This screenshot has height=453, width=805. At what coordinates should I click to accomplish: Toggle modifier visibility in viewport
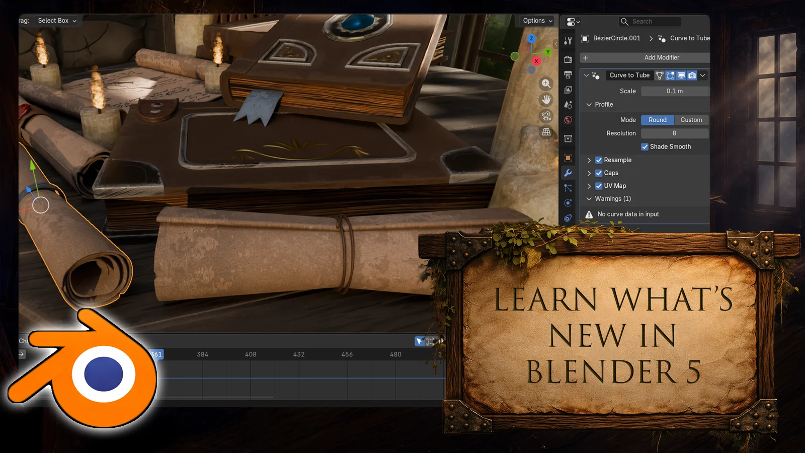[681, 75]
